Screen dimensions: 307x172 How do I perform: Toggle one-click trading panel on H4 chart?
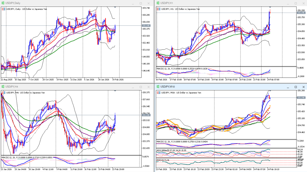(x=3, y=93)
